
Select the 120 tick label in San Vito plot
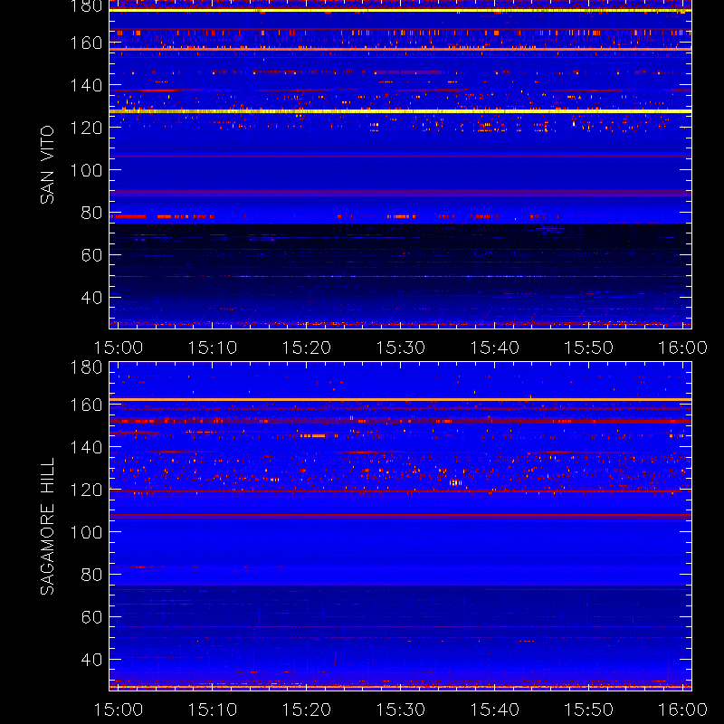(x=86, y=128)
